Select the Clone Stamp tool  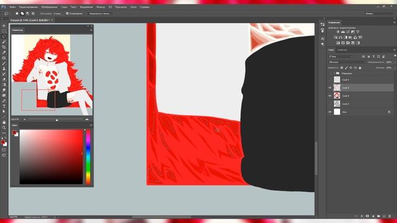pyautogui.click(x=4, y=69)
